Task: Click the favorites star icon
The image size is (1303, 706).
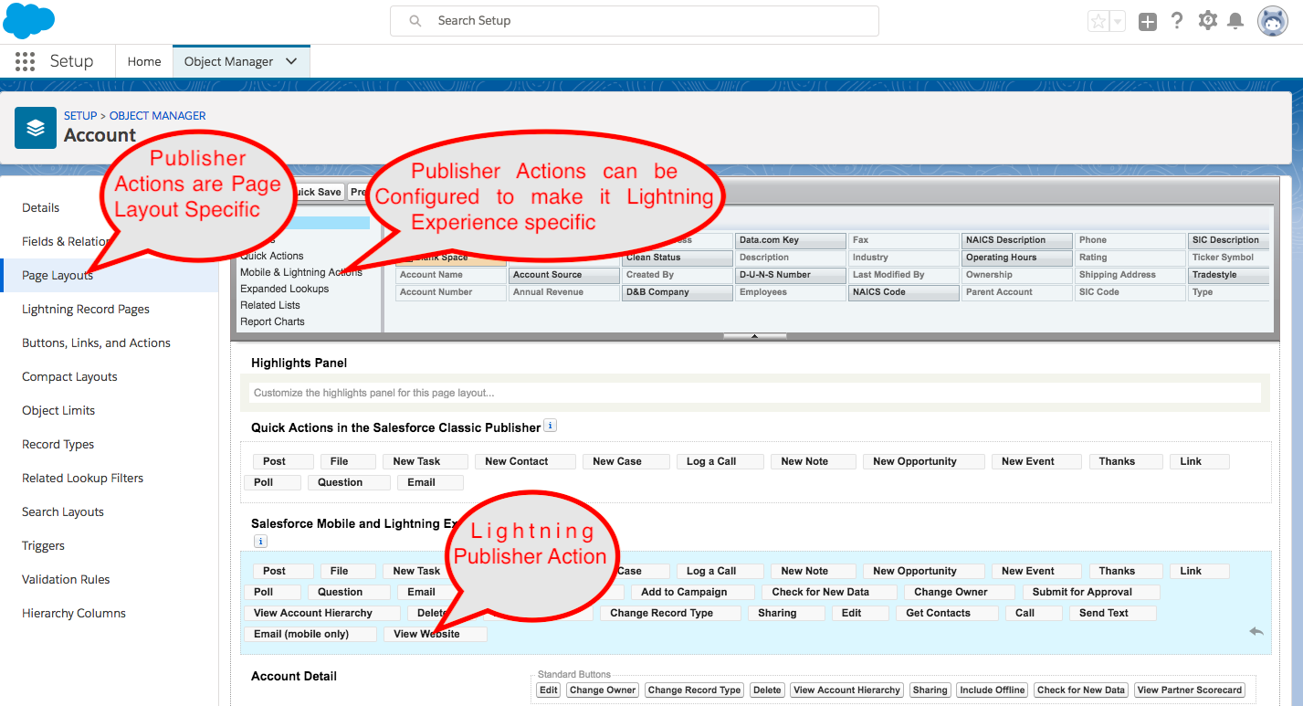Action: (x=1098, y=21)
